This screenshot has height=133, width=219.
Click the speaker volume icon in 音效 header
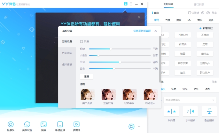(x=208, y=13)
